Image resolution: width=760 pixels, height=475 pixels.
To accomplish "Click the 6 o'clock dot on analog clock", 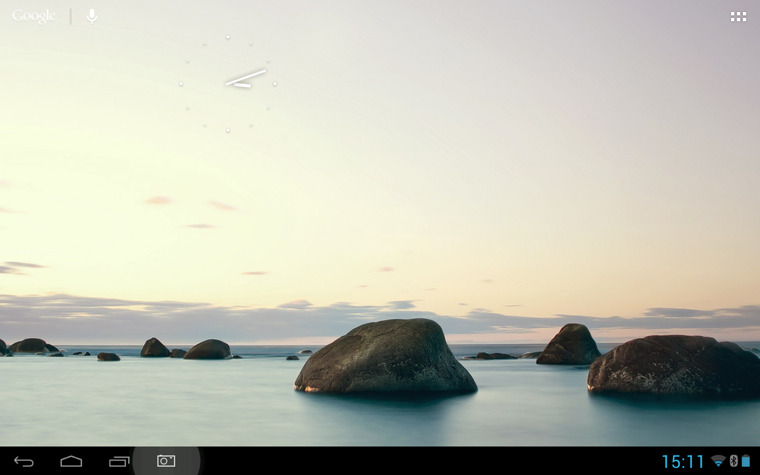I will pos(227,130).
